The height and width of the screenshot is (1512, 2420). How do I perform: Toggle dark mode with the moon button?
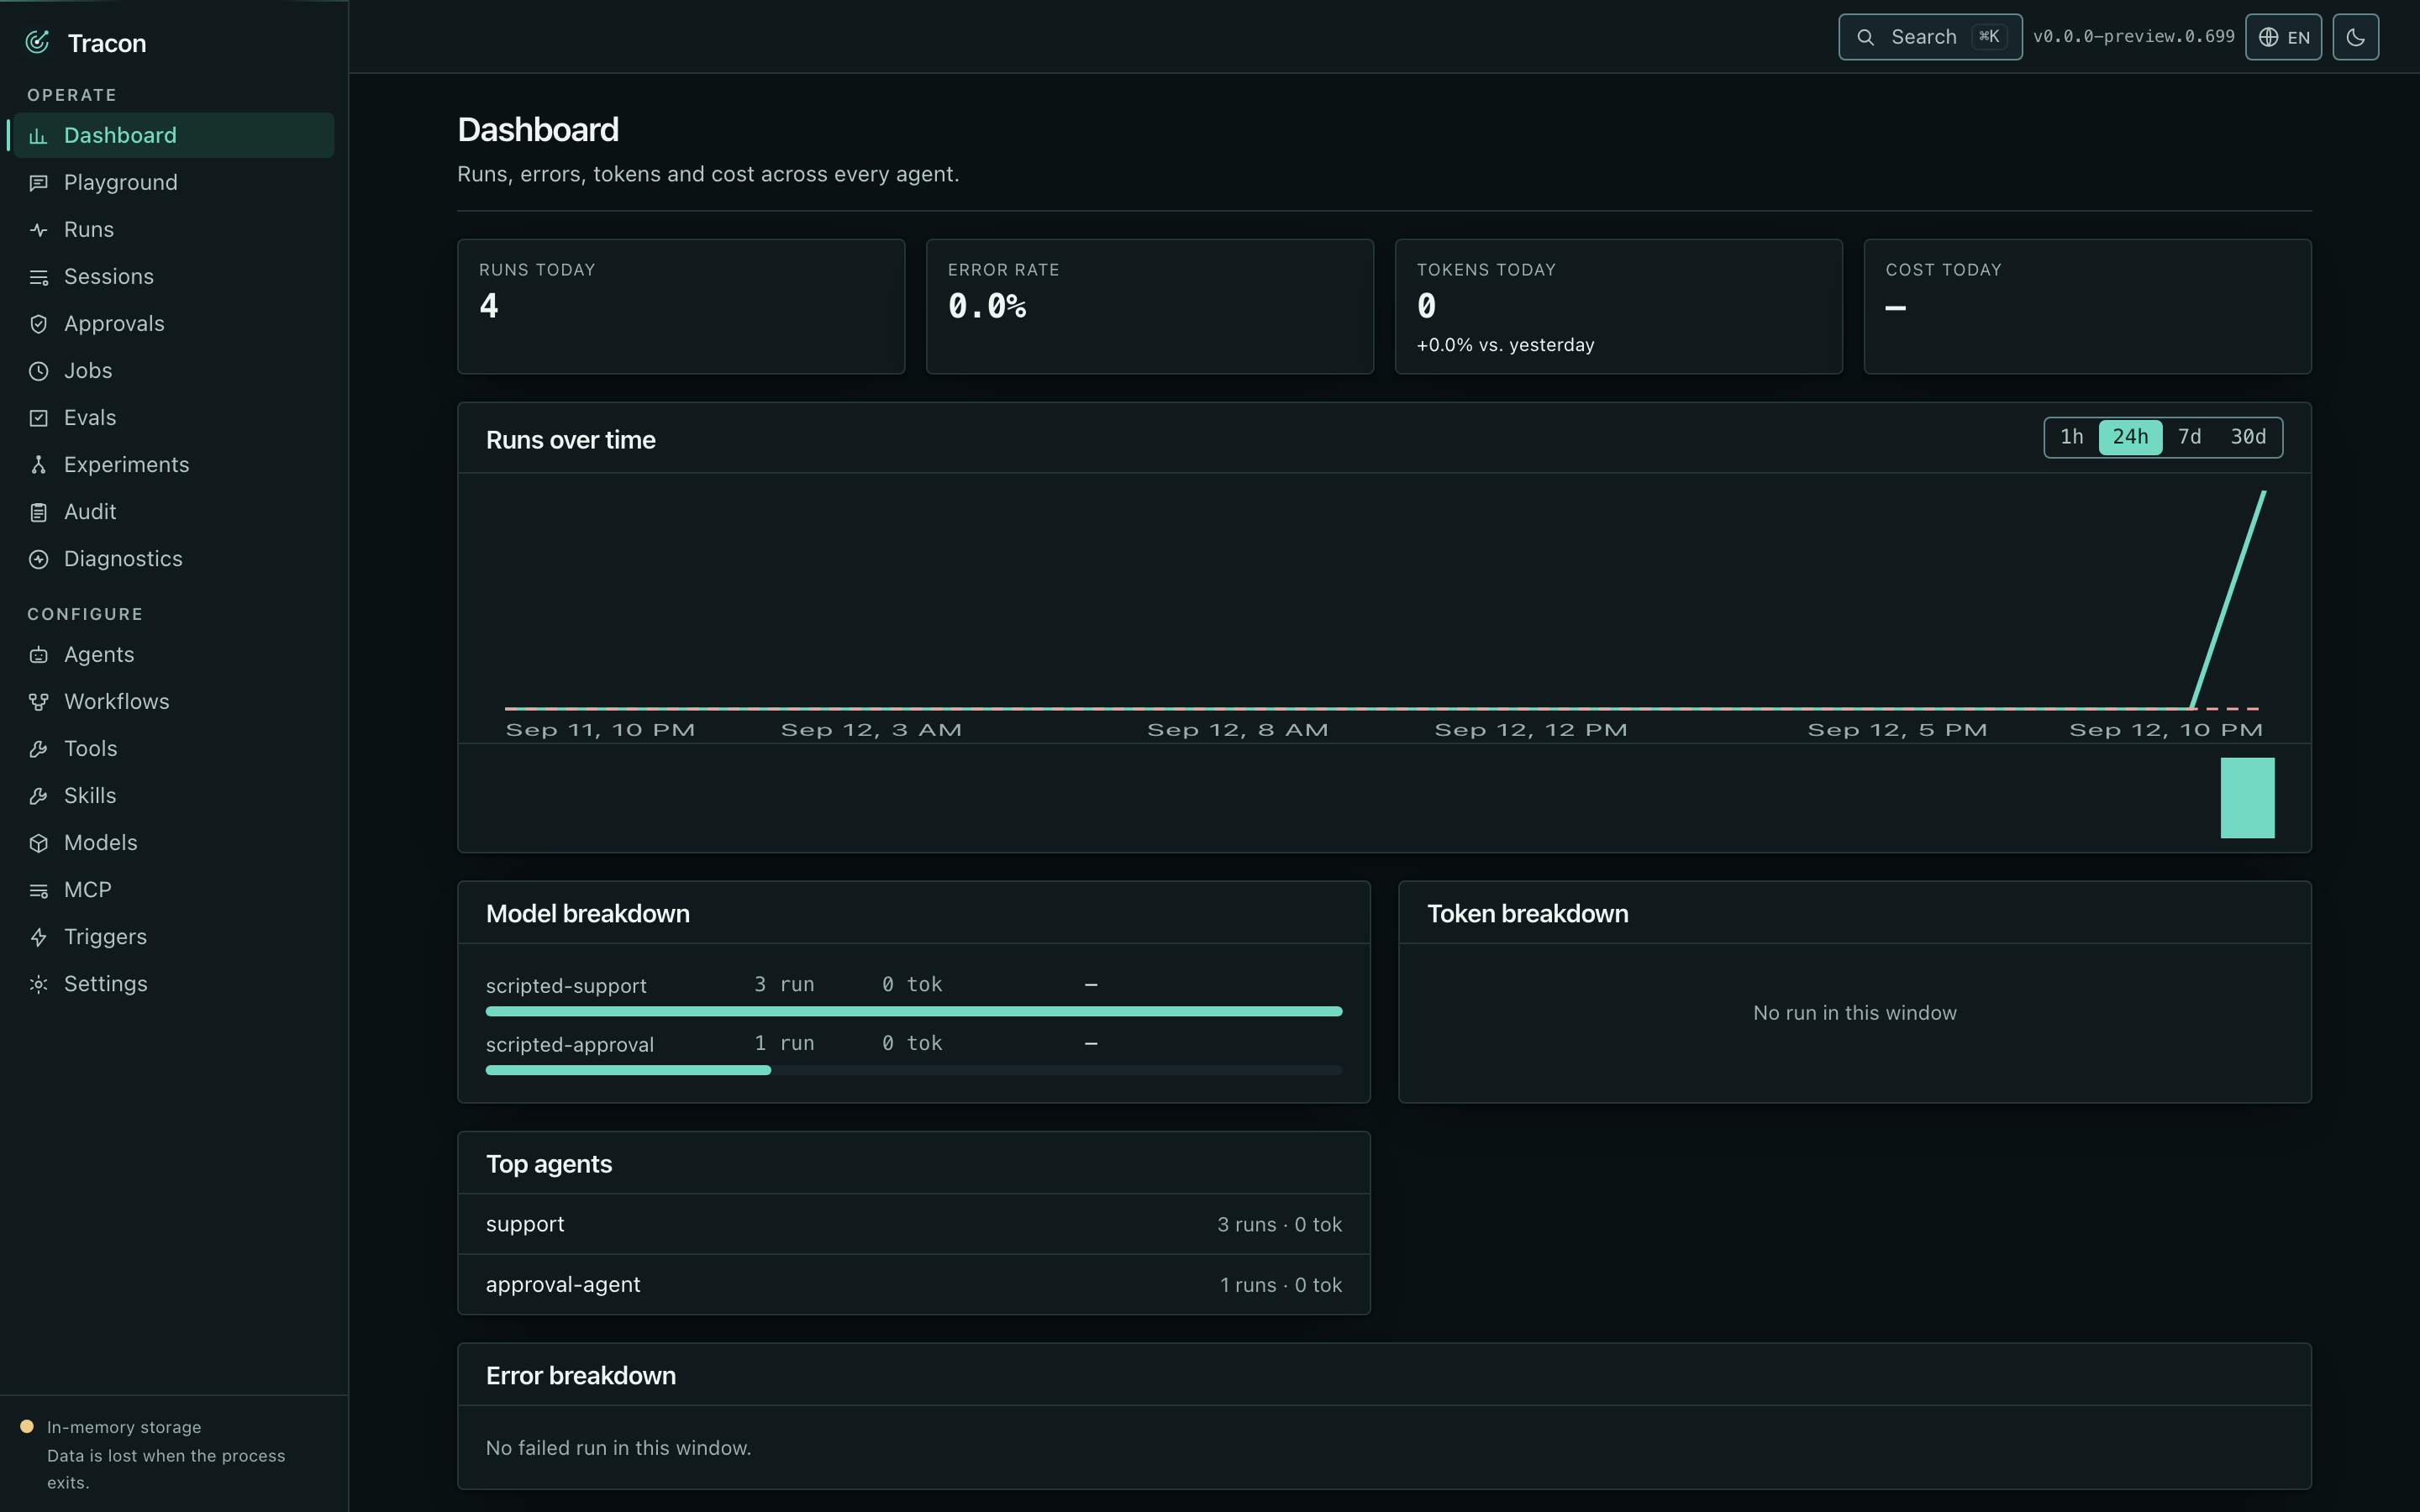pyautogui.click(x=2355, y=37)
